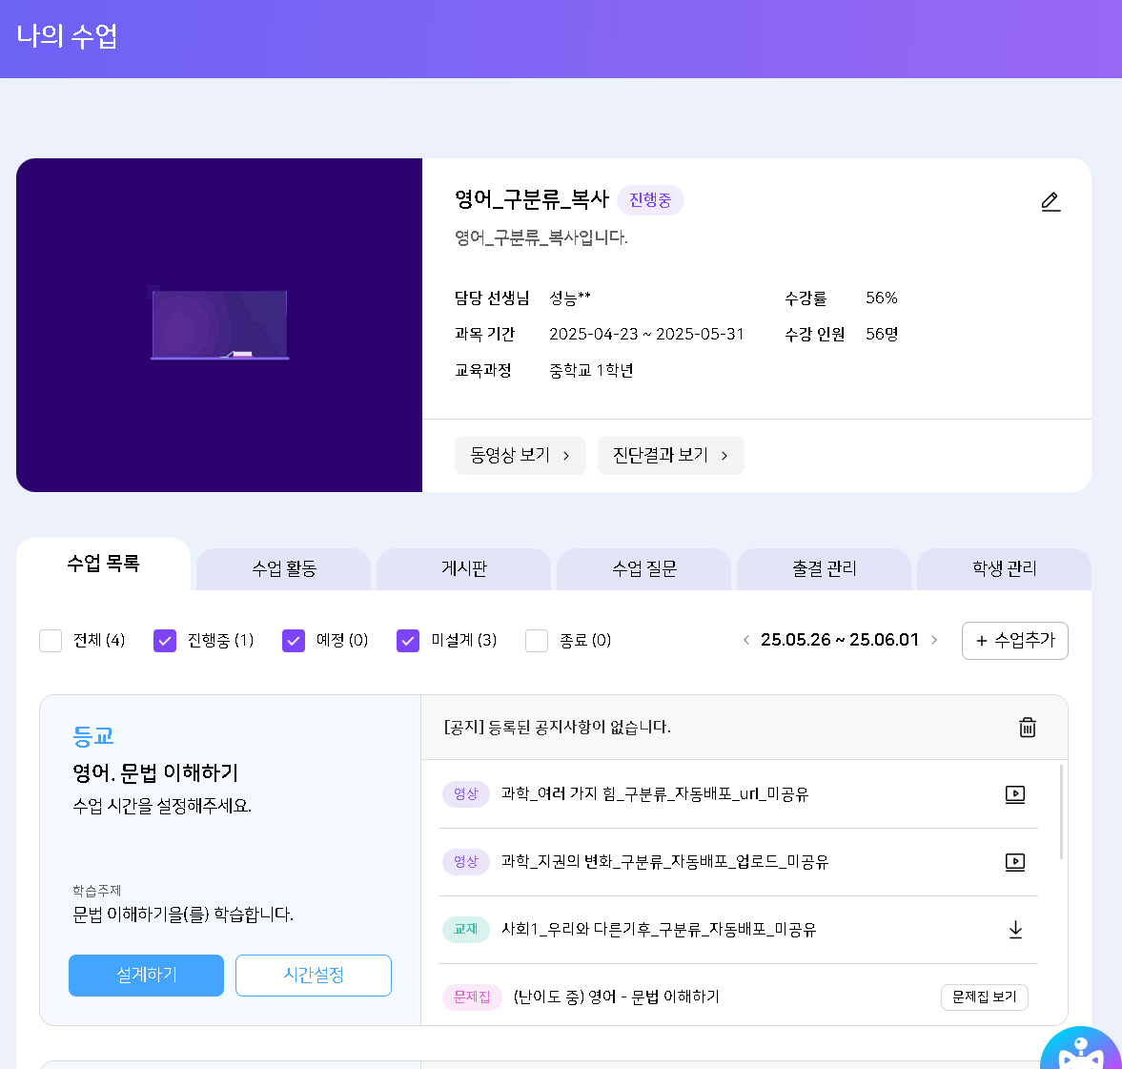Uncheck the 진행중 (1) filter
Image resolution: width=1122 pixels, height=1069 pixels.
(x=165, y=641)
